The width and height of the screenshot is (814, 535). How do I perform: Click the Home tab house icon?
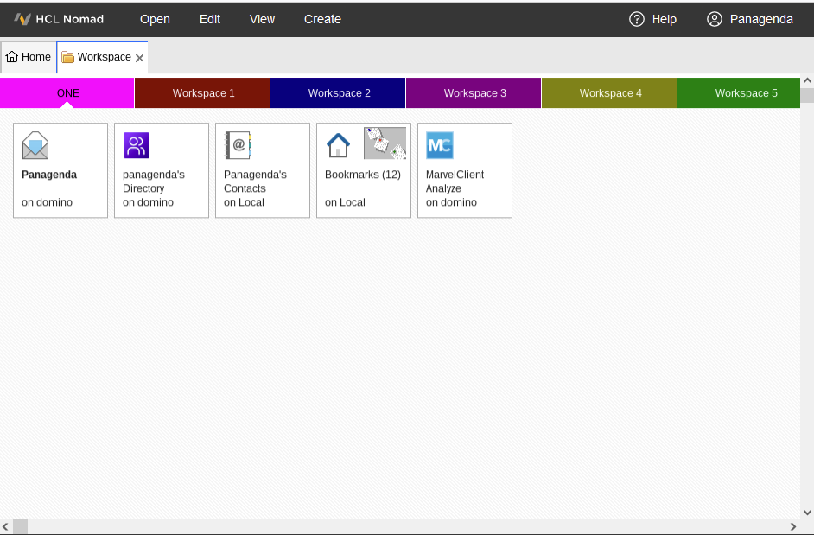[12, 57]
